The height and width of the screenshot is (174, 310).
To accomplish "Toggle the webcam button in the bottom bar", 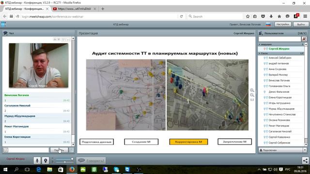I will tap(46, 160).
